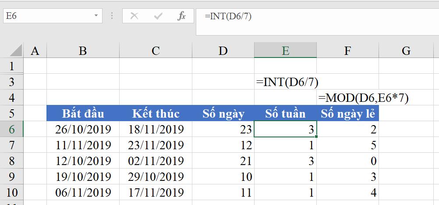
Task: Click the Bắt đầu header cell
Action: 83,114
